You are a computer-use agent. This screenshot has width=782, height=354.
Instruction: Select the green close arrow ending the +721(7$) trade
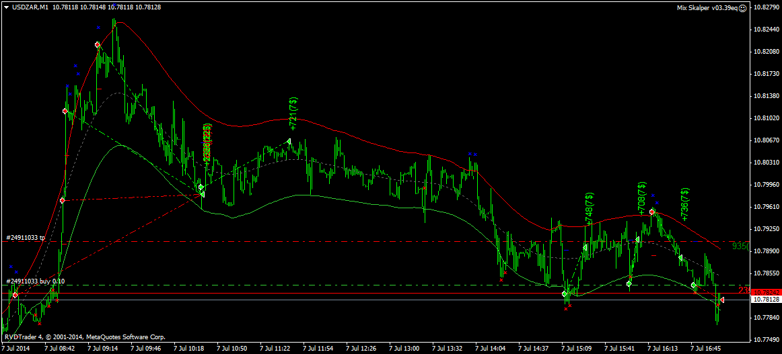click(x=289, y=142)
